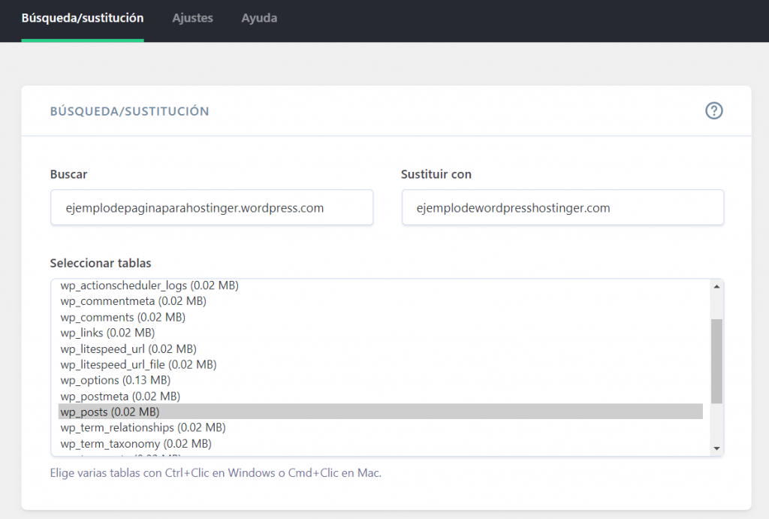This screenshot has width=769, height=519.
Task: Select wp_term_relationships table
Action: click(143, 427)
